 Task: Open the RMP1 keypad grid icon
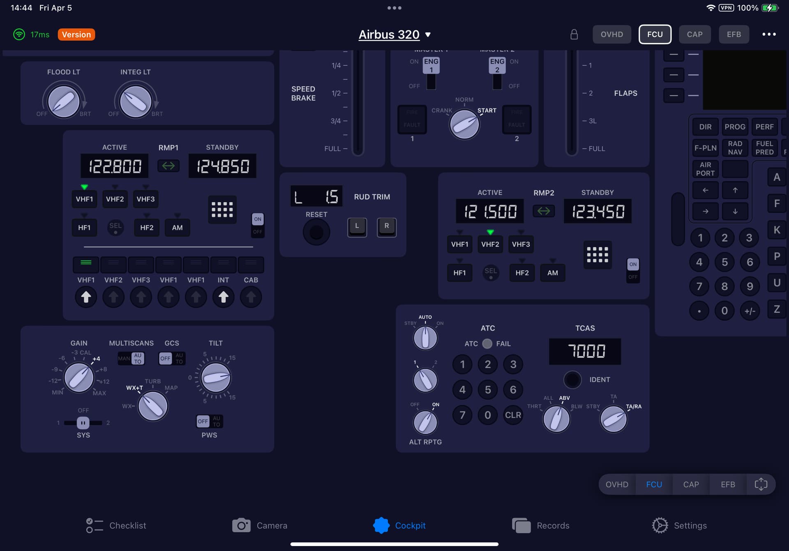222,210
